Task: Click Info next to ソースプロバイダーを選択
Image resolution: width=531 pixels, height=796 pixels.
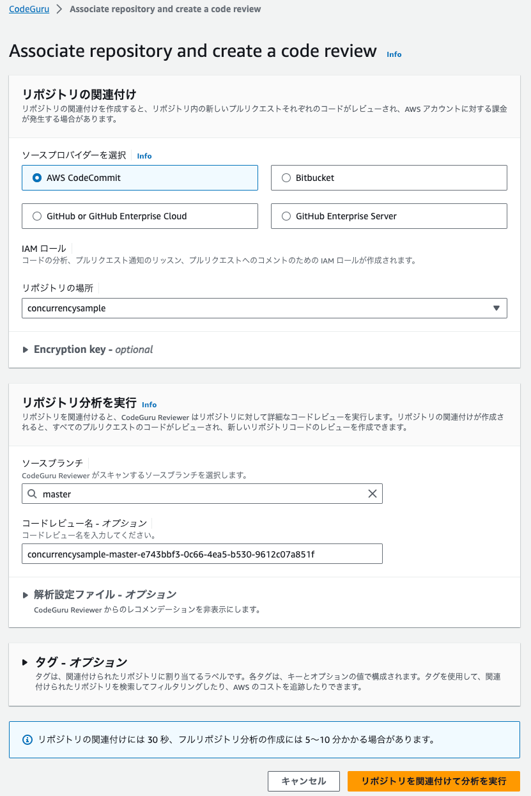Action: point(144,156)
